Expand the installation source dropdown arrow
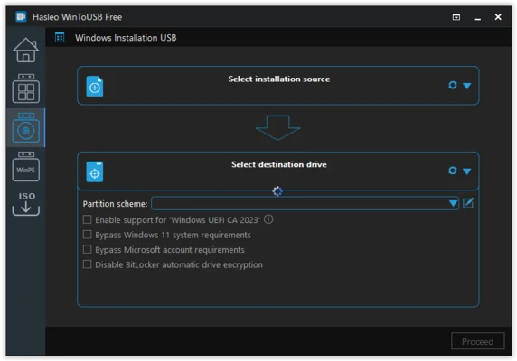This screenshot has height=361, width=517. pos(466,86)
